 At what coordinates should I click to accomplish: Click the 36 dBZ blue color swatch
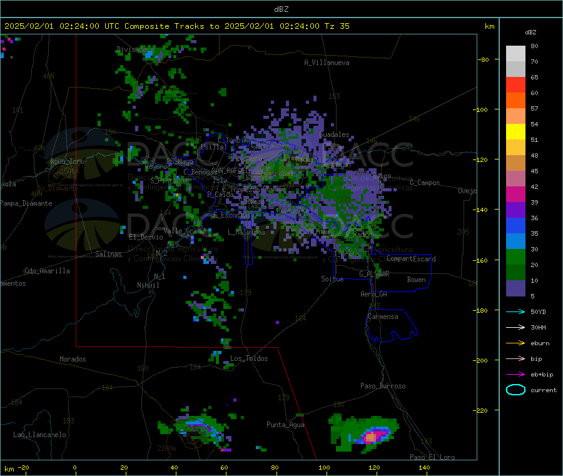pos(515,225)
